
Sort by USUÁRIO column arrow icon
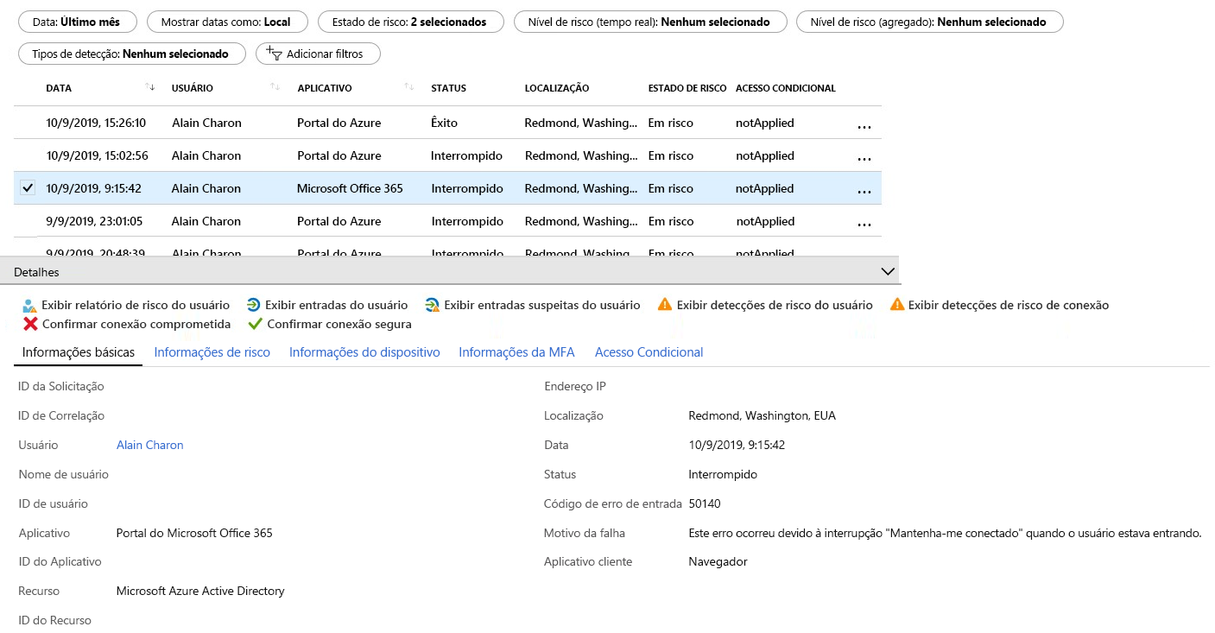(x=275, y=87)
